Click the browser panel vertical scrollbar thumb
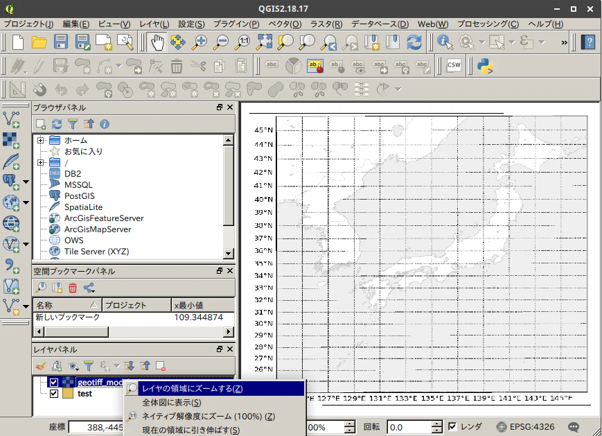The height and width of the screenshot is (436, 602). click(228, 185)
